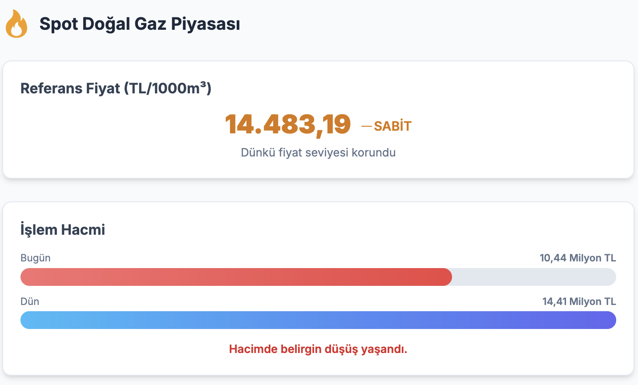Click the orange SABİT status label
Viewport: 638px width, 385px height.
coord(392,126)
